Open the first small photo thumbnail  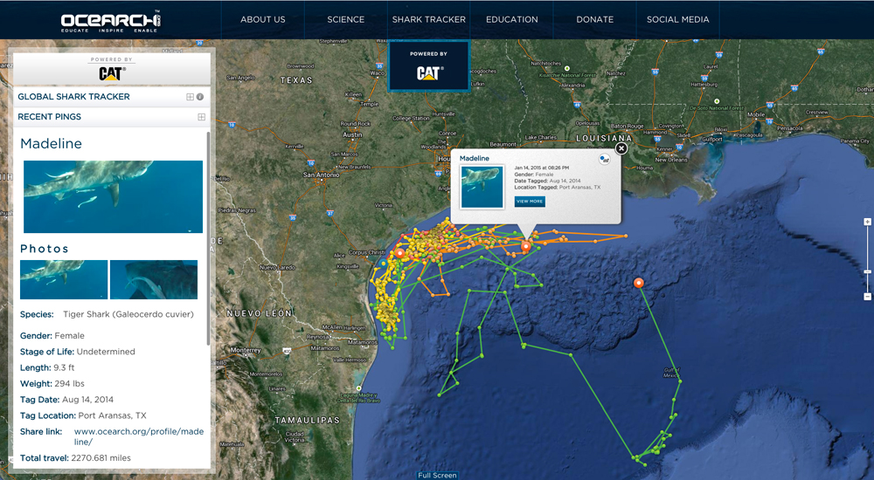64,279
